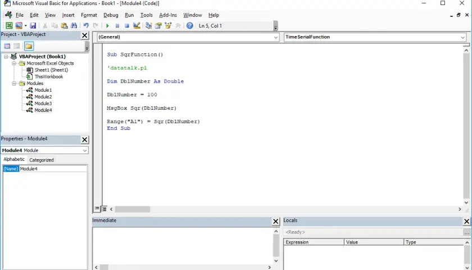Open the Debug menu
The height and width of the screenshot is (270, 472).
coord(111,15)
